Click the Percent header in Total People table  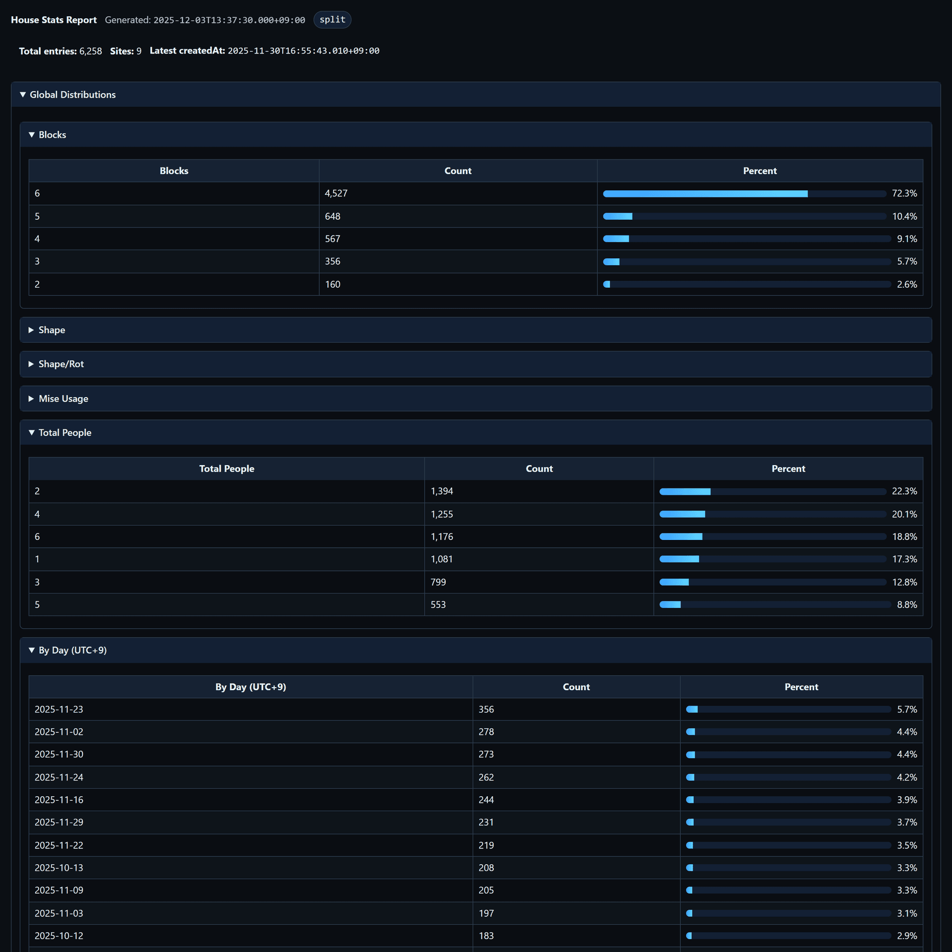(x=788, y=469)
